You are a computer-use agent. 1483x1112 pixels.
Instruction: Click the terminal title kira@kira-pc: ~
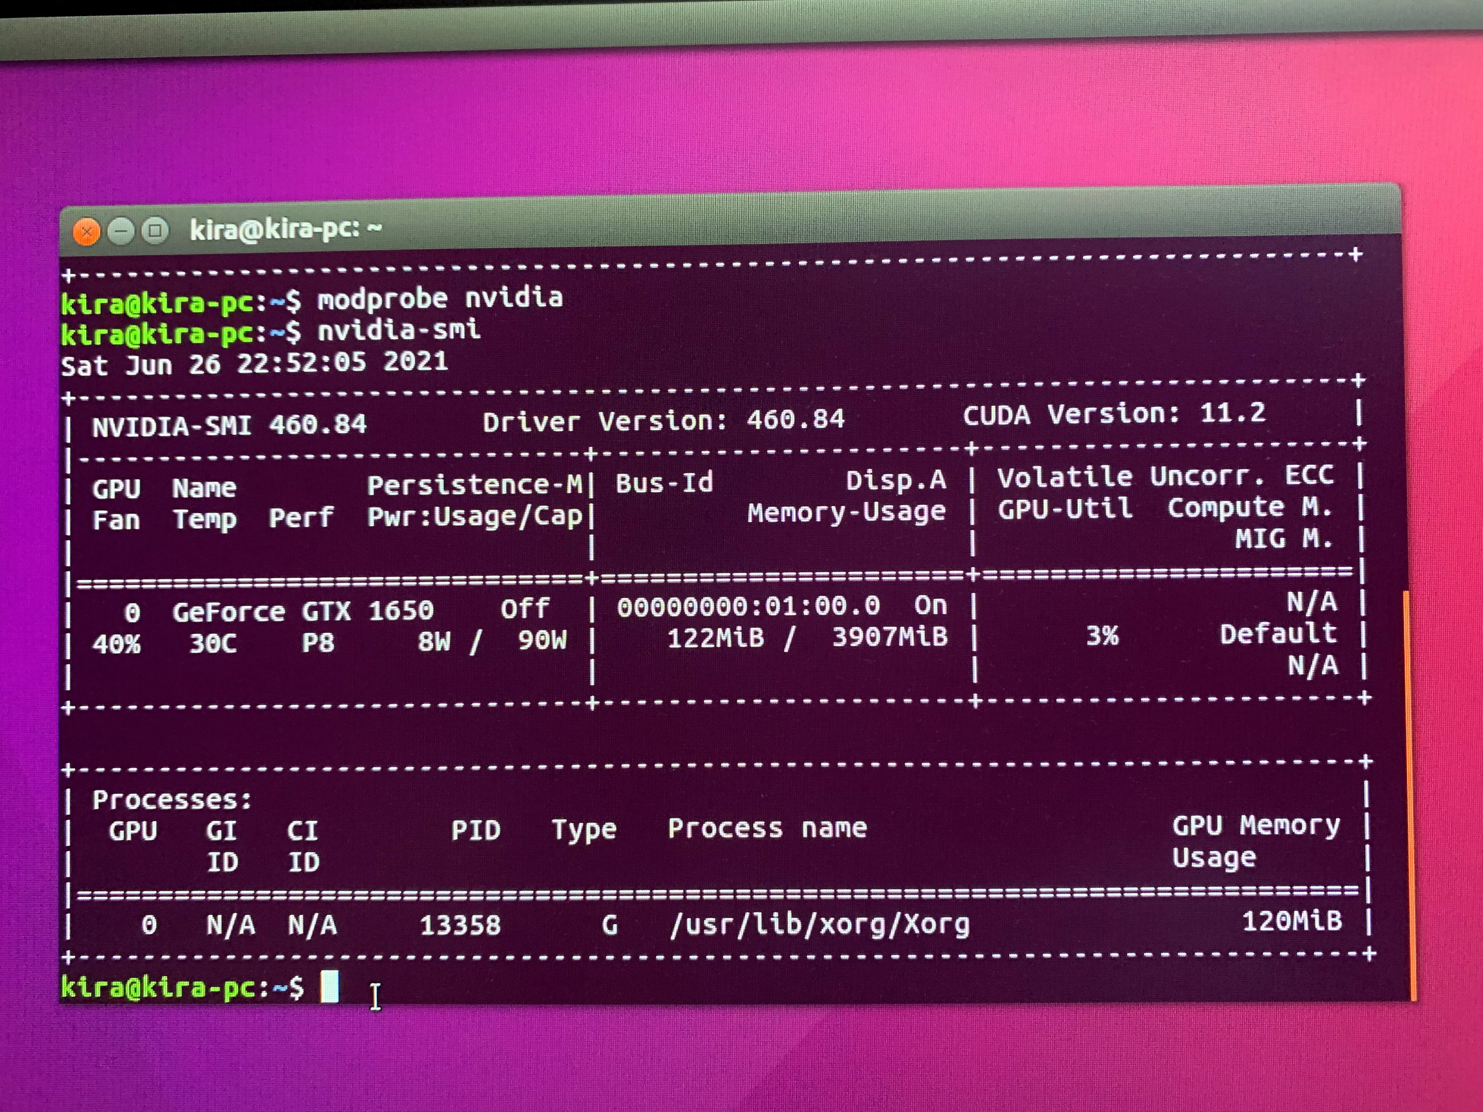(286, 229)
